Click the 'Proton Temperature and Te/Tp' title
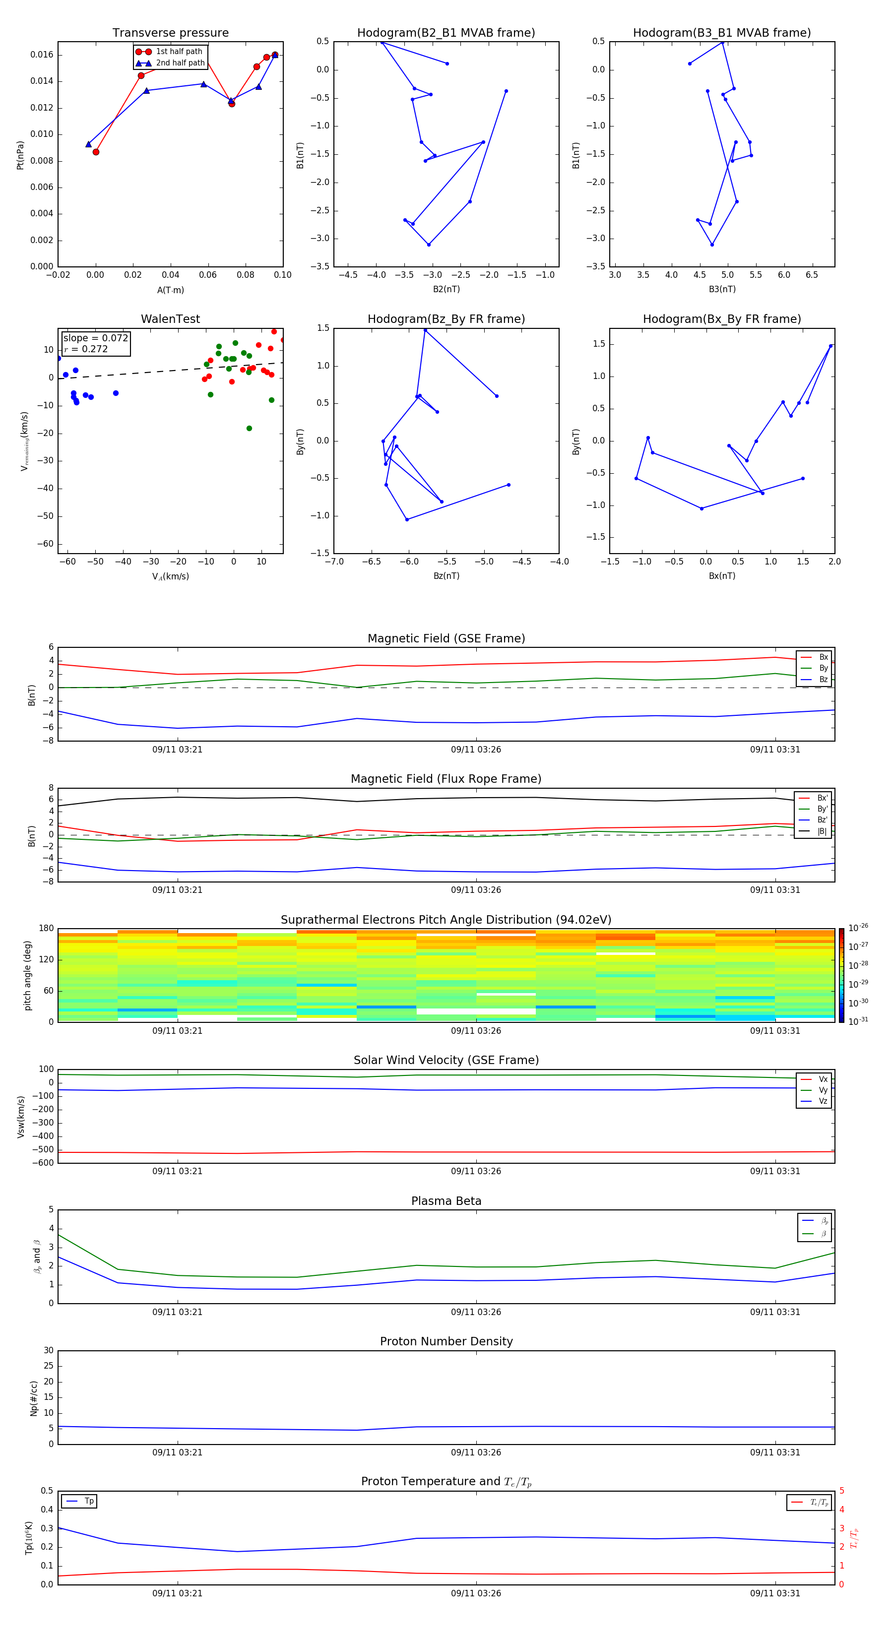 point(446,1482)
